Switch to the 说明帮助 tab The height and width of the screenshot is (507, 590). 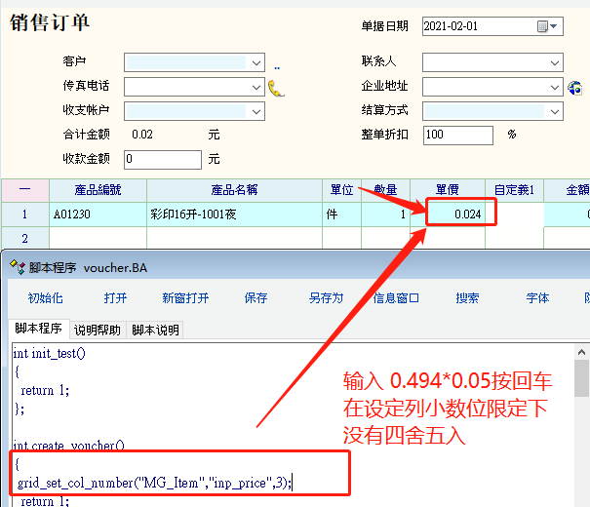tap(98, 331)
